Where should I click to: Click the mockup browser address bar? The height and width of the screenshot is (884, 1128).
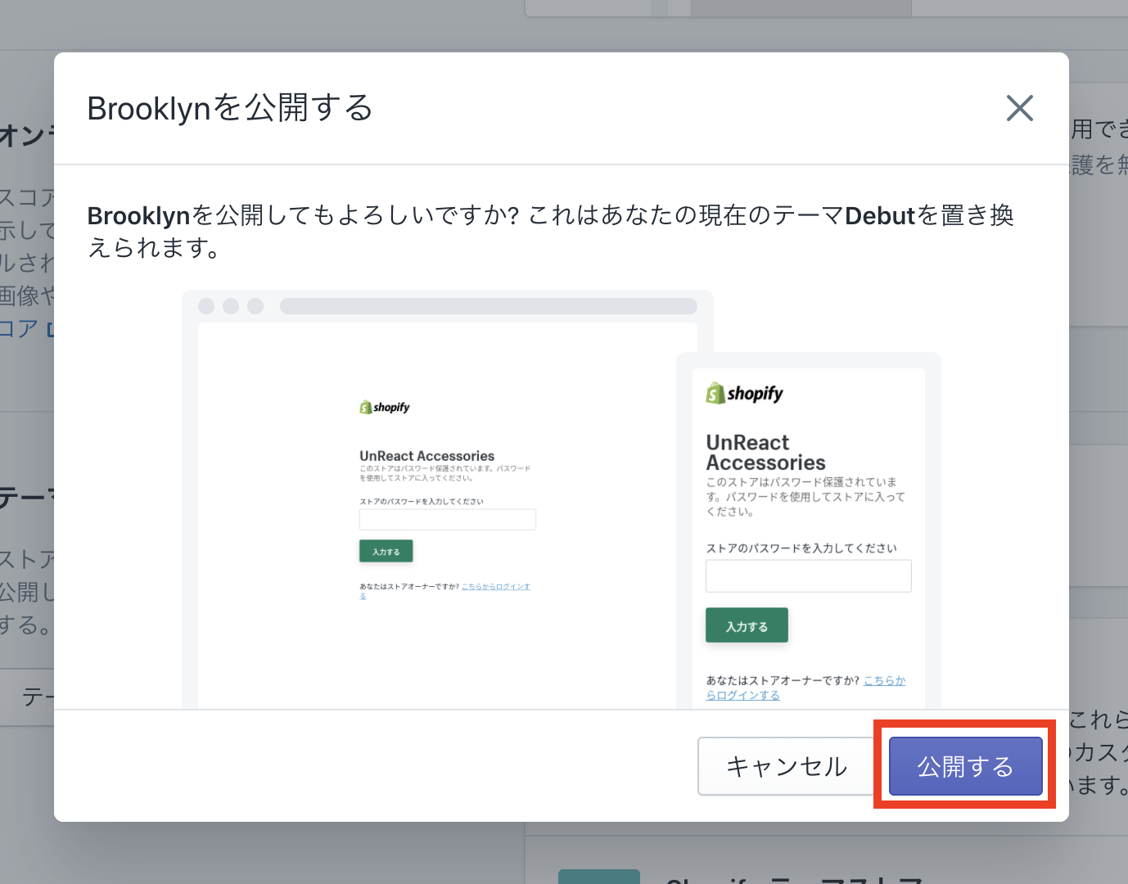tap(488, 306)
